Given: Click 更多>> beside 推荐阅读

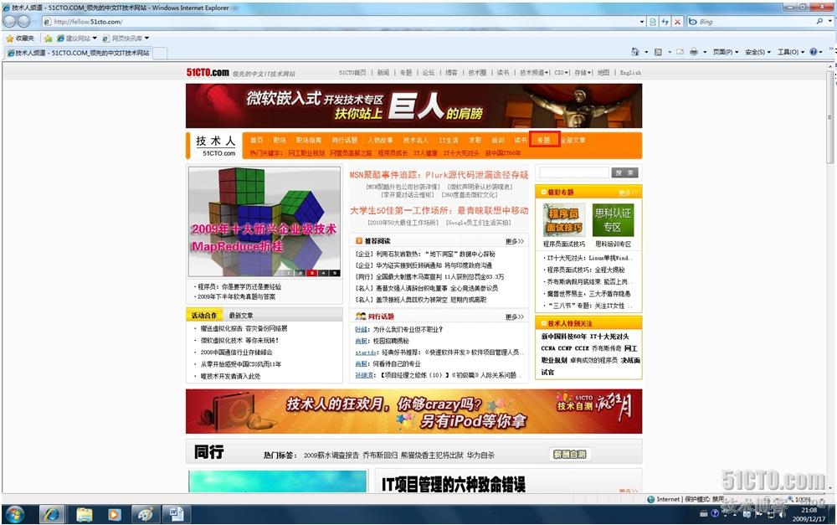Looking at the screenshot, I should coord(515,241).
